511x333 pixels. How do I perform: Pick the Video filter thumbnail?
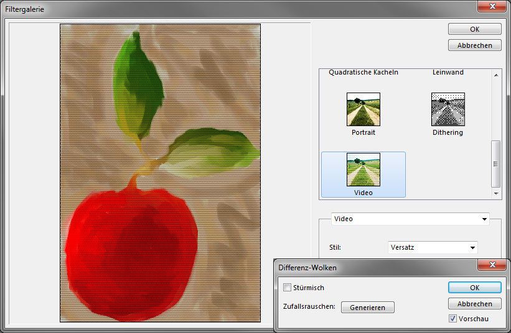(x=363, y=170)
